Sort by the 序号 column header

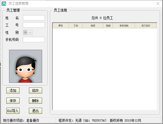tap(61, 26)
